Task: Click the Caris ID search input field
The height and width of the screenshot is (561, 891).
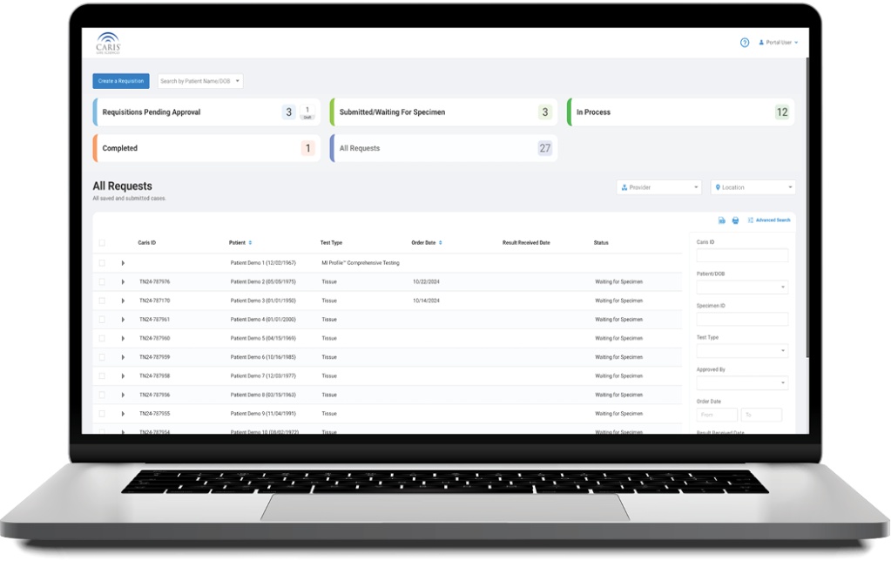Action: [742, 255]
